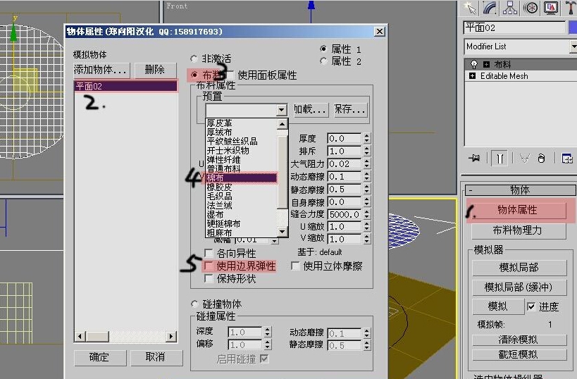
Task: Open the 预置 preset dropdown arrow
Action: (282, 110)
